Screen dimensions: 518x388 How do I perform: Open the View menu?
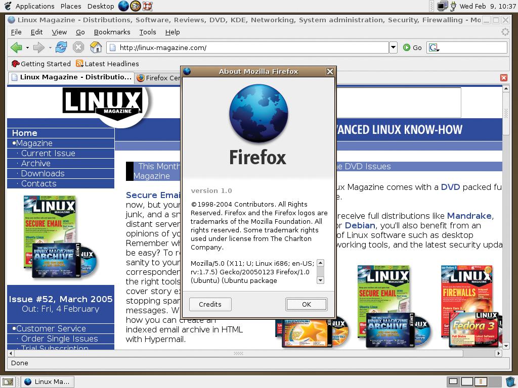(59, 32)
